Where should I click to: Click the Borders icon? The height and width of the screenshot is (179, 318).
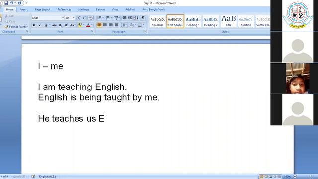click(140, 25)
